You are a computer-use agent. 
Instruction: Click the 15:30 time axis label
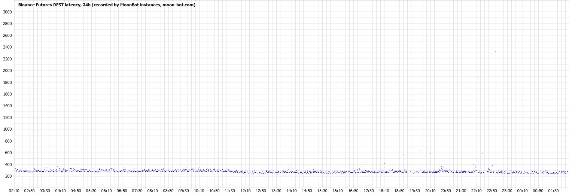click(x=322, y=191)
